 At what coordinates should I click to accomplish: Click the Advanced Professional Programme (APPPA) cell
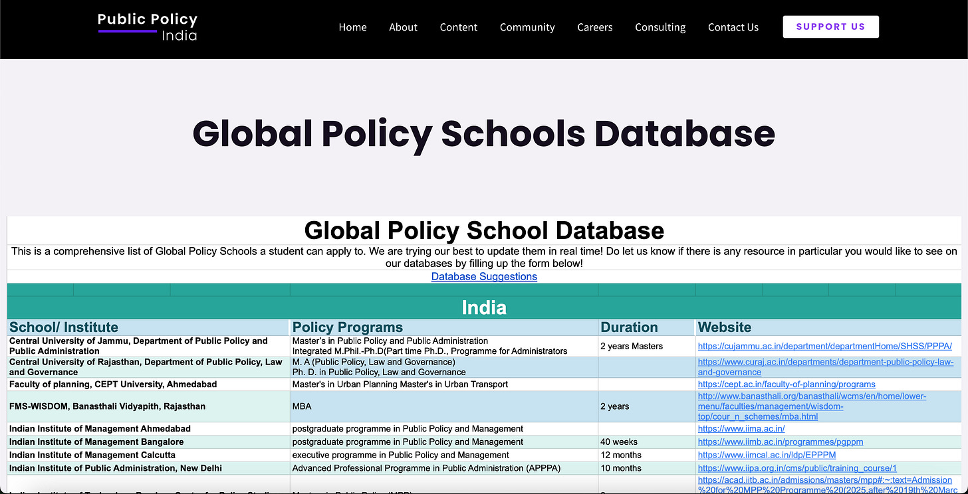click(x=444, y=469)
